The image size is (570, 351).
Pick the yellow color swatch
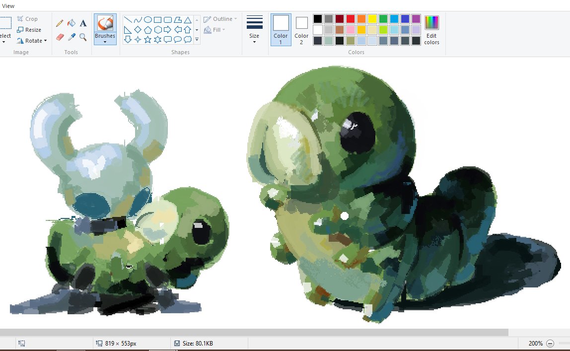pos(372,19)
